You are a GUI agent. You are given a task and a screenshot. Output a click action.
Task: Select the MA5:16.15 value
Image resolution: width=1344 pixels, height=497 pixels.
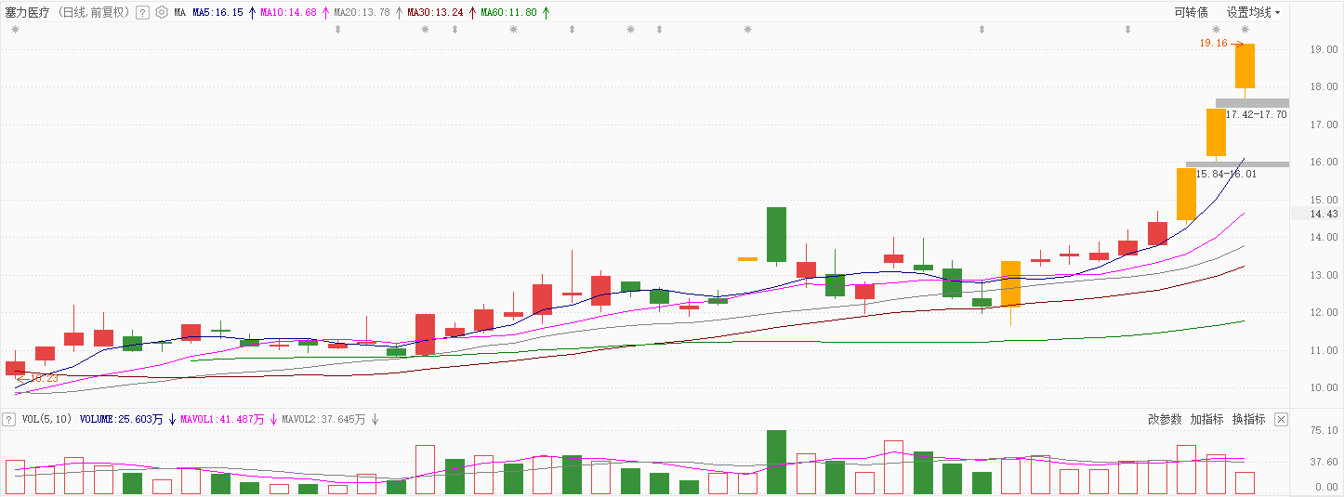[x=217, y=13]
